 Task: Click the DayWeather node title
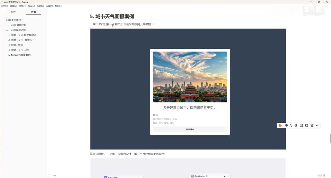point(200,176)
